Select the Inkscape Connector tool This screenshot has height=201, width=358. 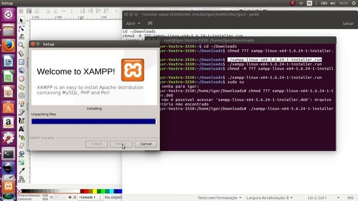click(21, 179)
